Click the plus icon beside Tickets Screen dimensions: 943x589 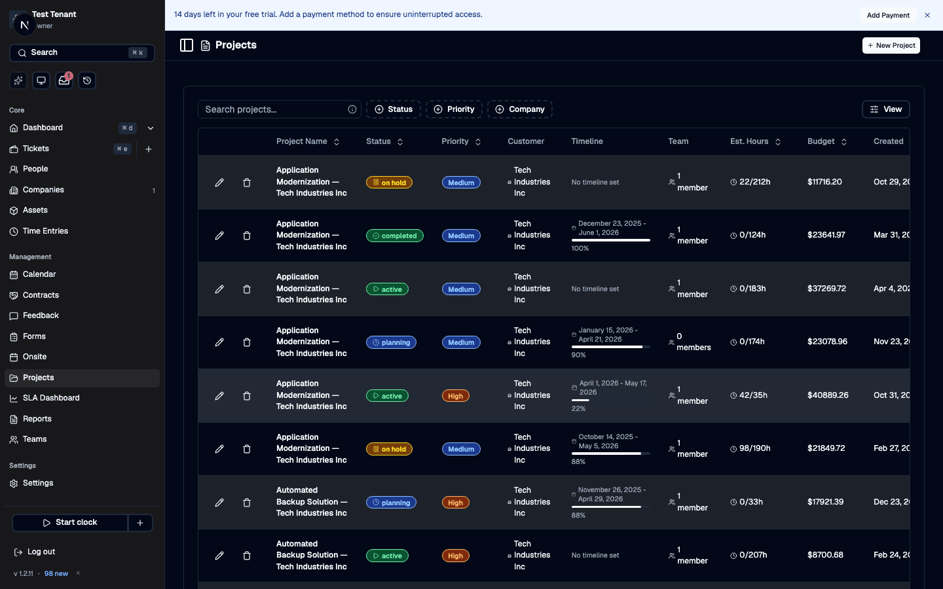(x=149, y=149)
